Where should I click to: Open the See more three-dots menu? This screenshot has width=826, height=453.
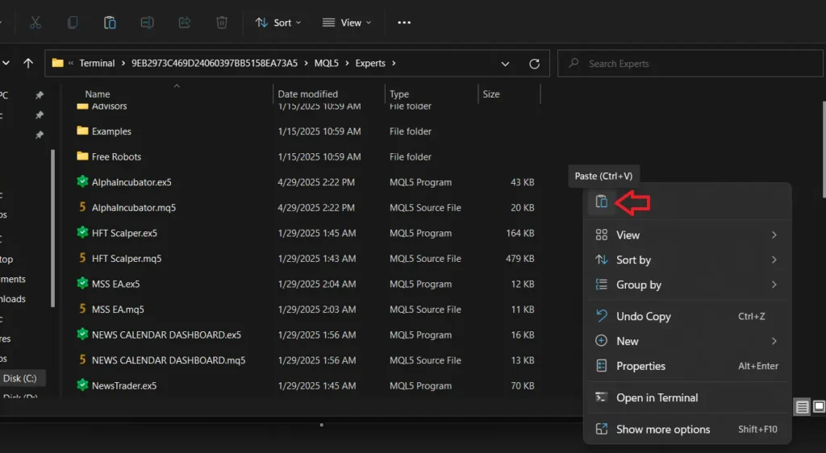click(x=404, y=23)
